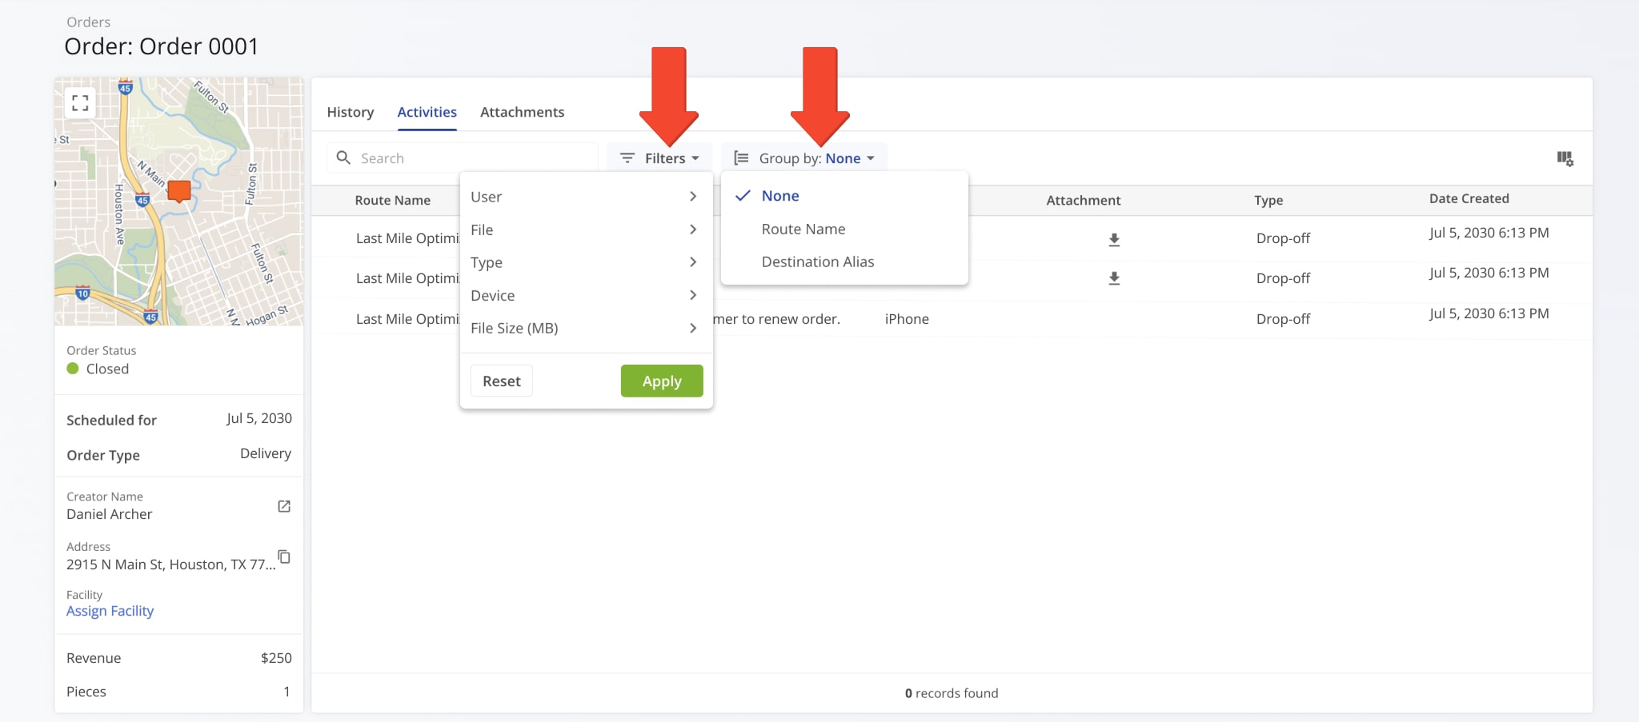Expand the Device filter submenu

click(586, 295)
